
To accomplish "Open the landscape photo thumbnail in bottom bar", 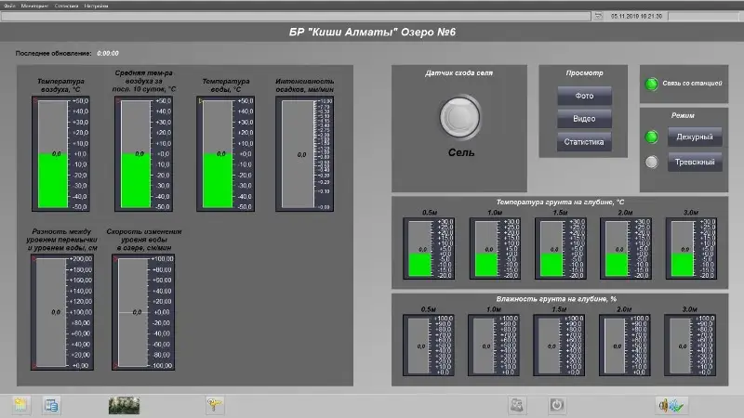I will [x=125, y=404].
